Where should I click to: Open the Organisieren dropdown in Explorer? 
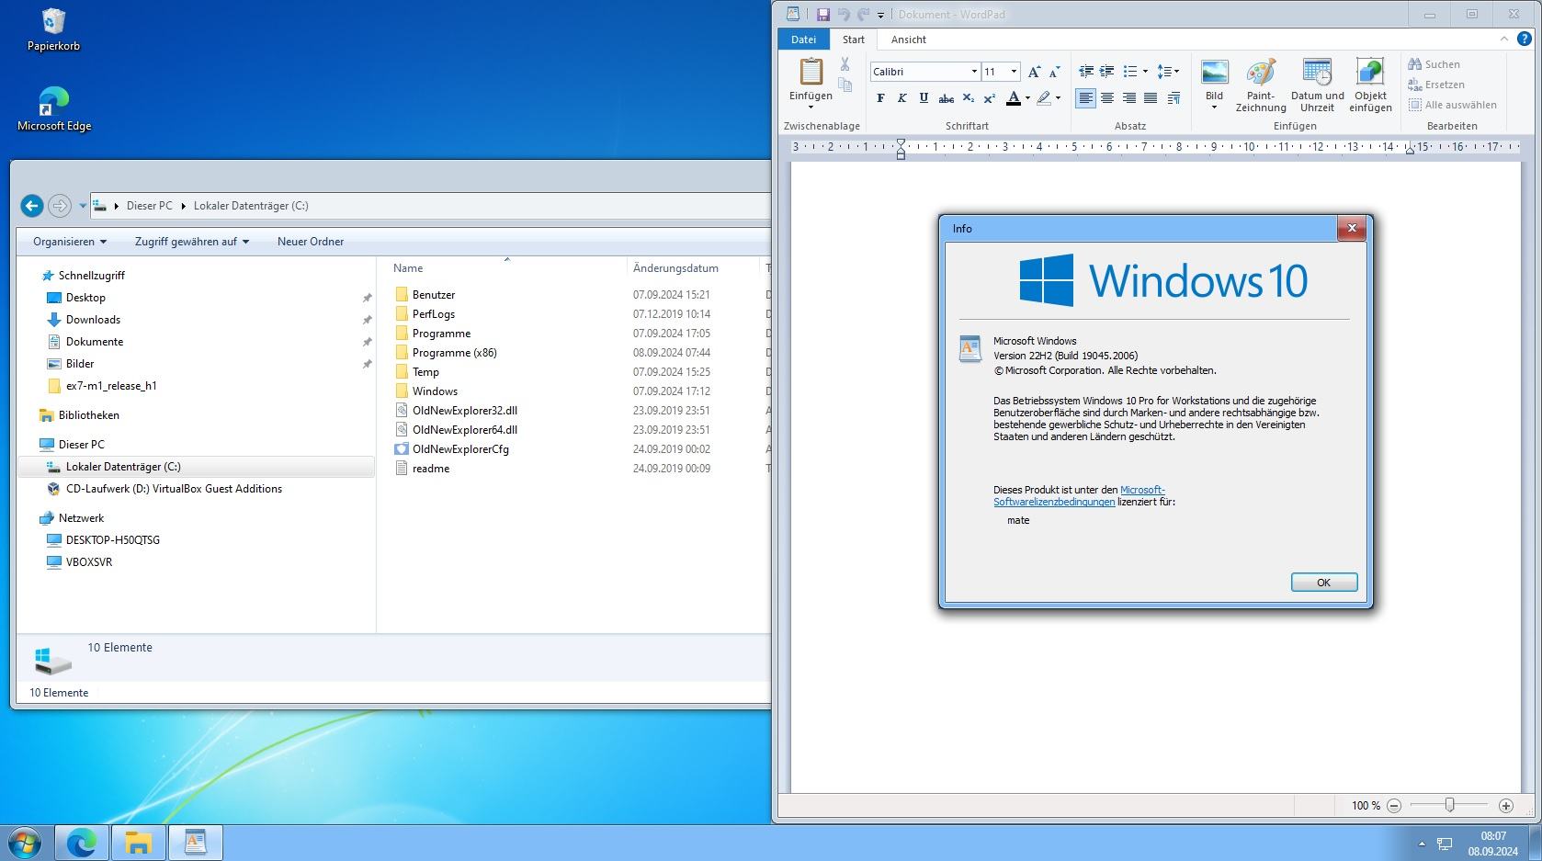(70, 242)
